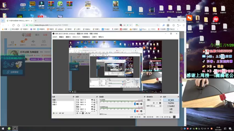
Task: Open a new browser tab with the plus button
Action: tap(35, 21)
